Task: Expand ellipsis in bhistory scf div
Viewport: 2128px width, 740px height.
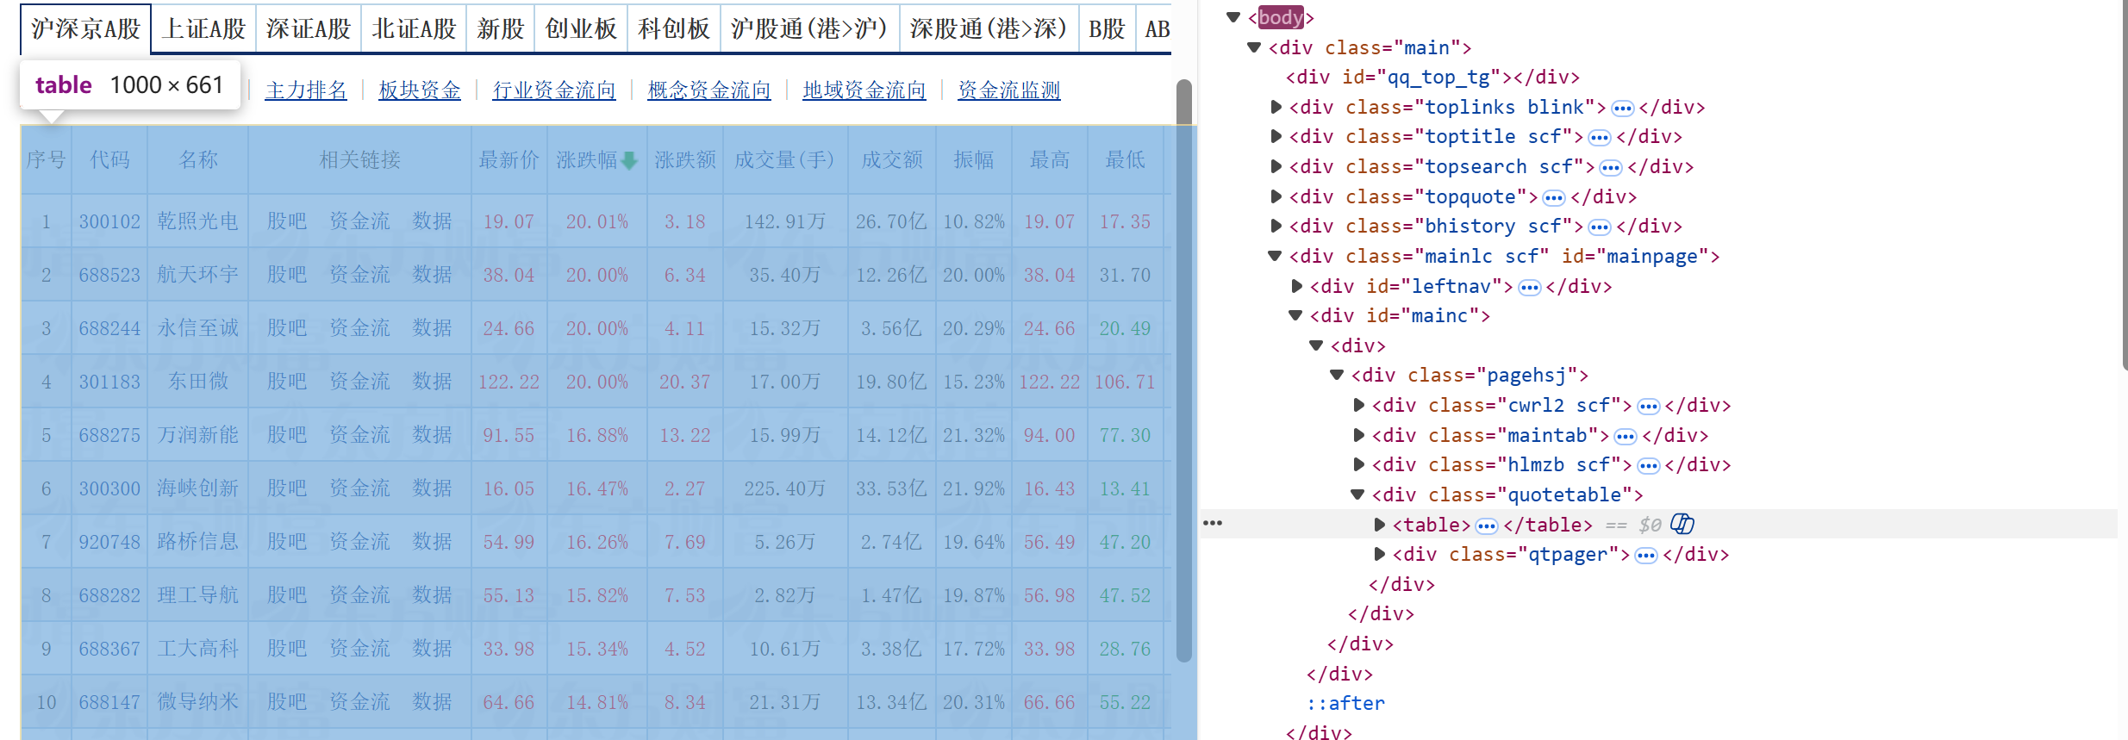Action: pos(1600,227)
